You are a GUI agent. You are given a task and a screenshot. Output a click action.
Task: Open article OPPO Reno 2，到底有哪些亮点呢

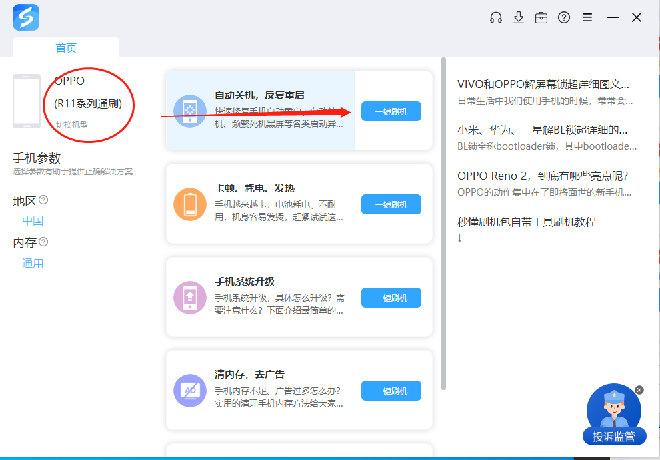[543, 176]
